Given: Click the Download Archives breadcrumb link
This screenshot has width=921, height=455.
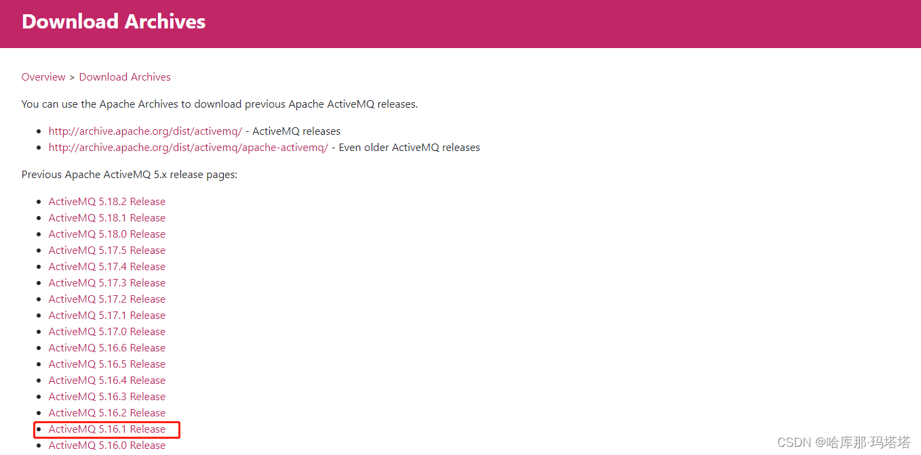Looking at the screenshot, I should pos(125,77).
